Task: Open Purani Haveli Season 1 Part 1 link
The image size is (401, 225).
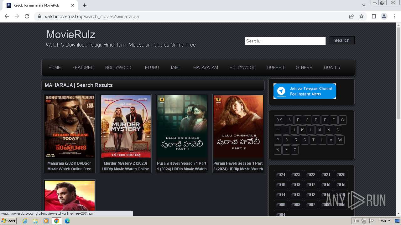Action: (x=182, y=166)
